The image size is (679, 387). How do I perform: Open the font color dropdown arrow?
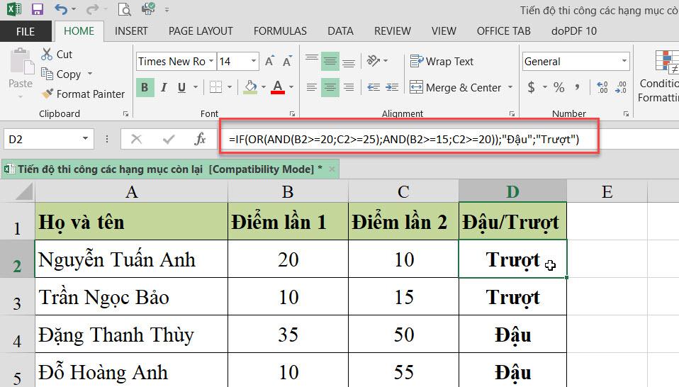tap(291, 87)
